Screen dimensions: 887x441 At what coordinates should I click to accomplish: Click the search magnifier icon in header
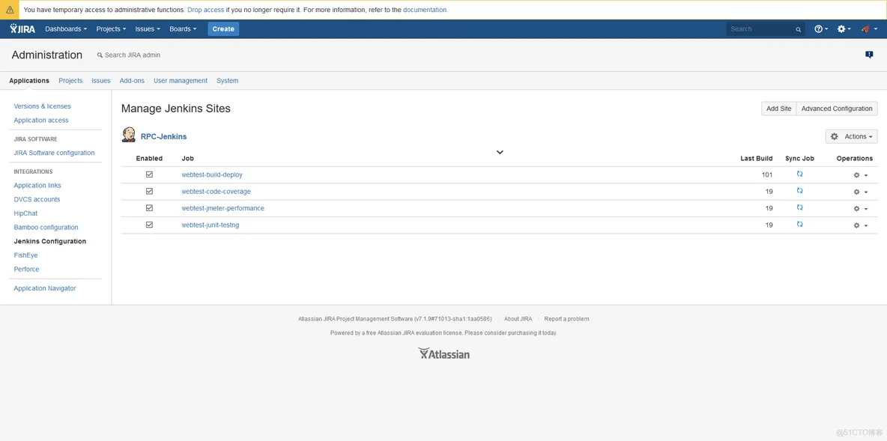(798, 29)
